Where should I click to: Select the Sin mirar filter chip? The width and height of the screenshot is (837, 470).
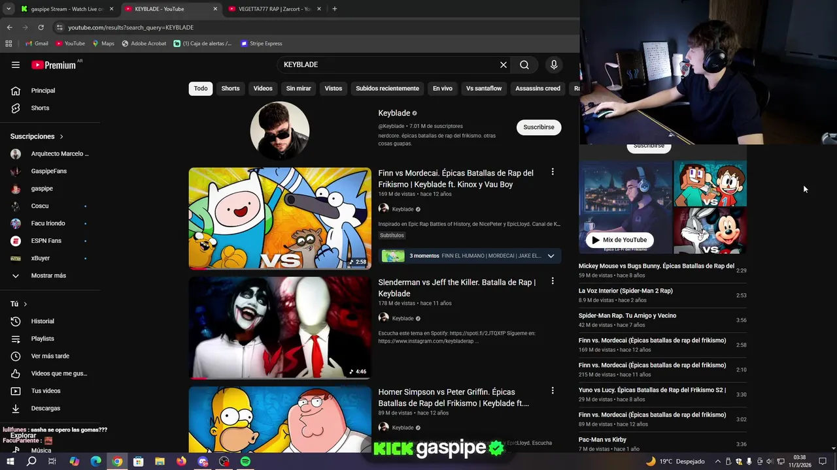click(x=298, y=88)
